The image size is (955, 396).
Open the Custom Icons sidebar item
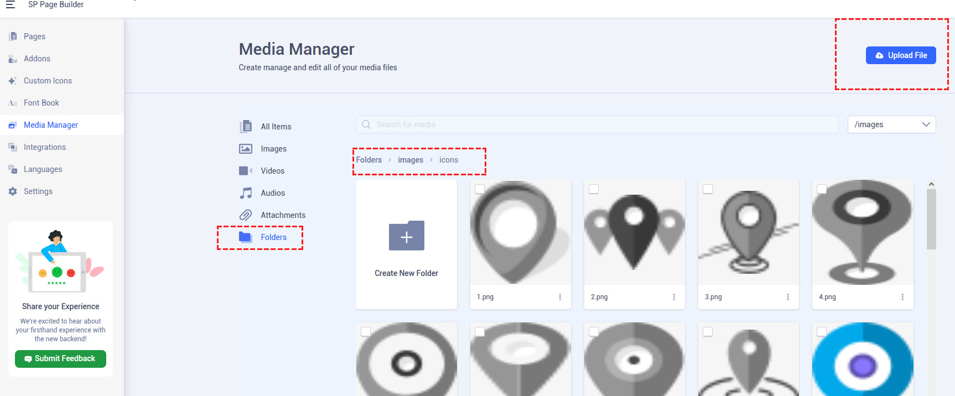pyautogui.click(x=48, y=81)
